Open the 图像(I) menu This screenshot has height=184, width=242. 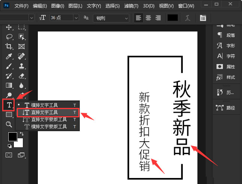coord(58,6)
